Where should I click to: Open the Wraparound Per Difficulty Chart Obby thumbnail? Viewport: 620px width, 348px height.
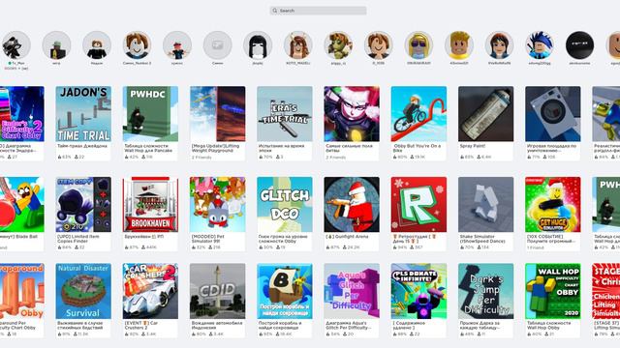click(21, 291)
